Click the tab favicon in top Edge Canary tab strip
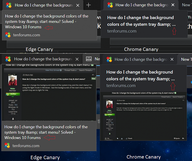Image resolution: width=192 pixels, height=161 pixels. 9,5
